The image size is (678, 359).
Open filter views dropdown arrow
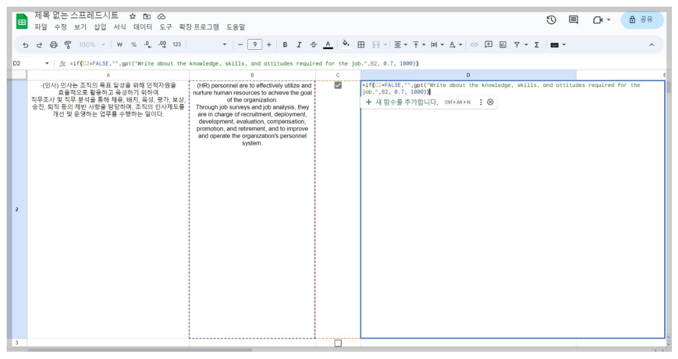click(526, 45)
